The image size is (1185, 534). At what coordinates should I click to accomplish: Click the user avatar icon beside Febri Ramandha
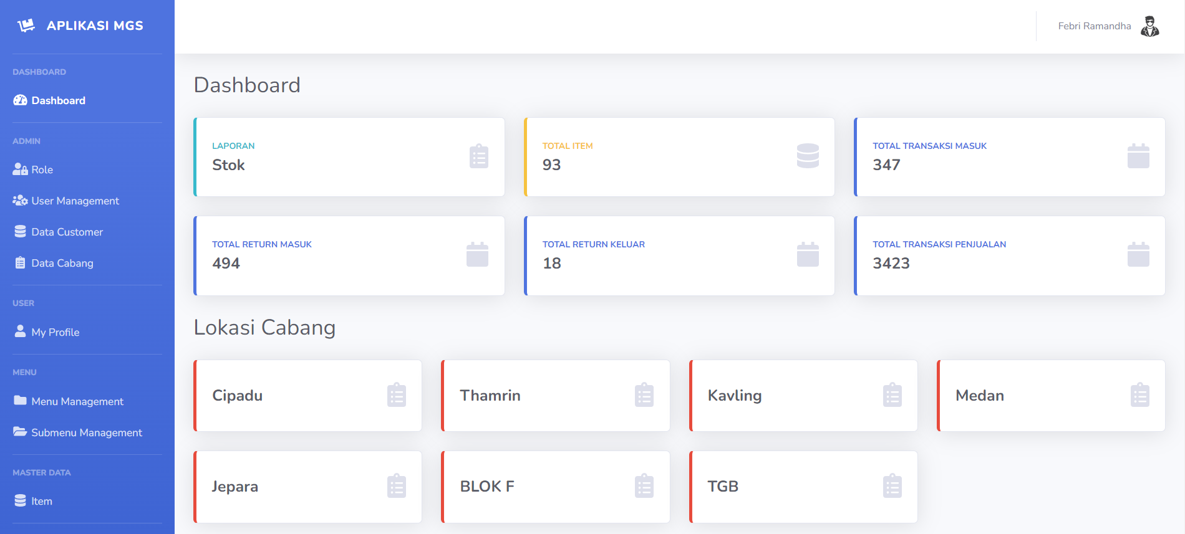coord(1149,26)
